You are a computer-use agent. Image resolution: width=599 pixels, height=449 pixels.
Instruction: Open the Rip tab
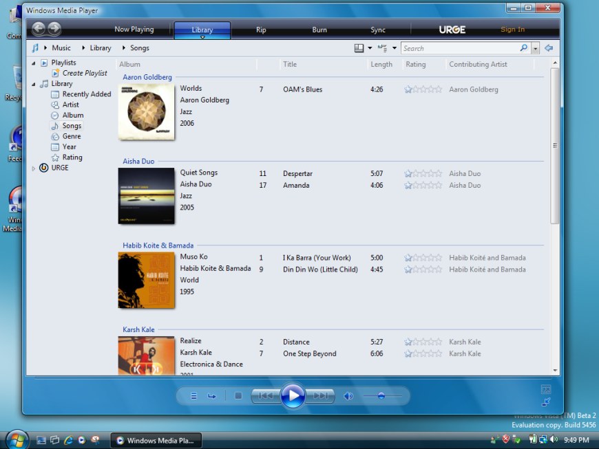[x=261, y=30]
